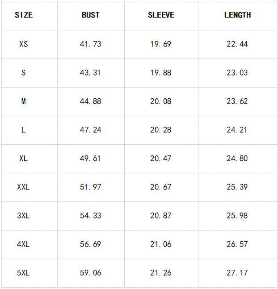Click the SIZE column header
Screen dimensions: 278x289
pyautogui.click(x=24, y=15)
